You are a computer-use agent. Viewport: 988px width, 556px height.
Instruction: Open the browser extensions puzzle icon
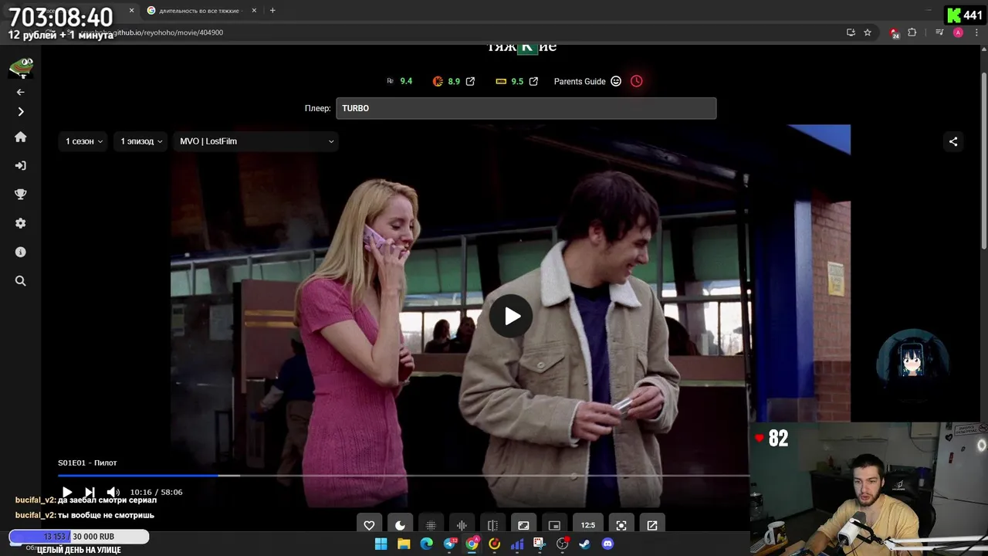tap(912, 32)
